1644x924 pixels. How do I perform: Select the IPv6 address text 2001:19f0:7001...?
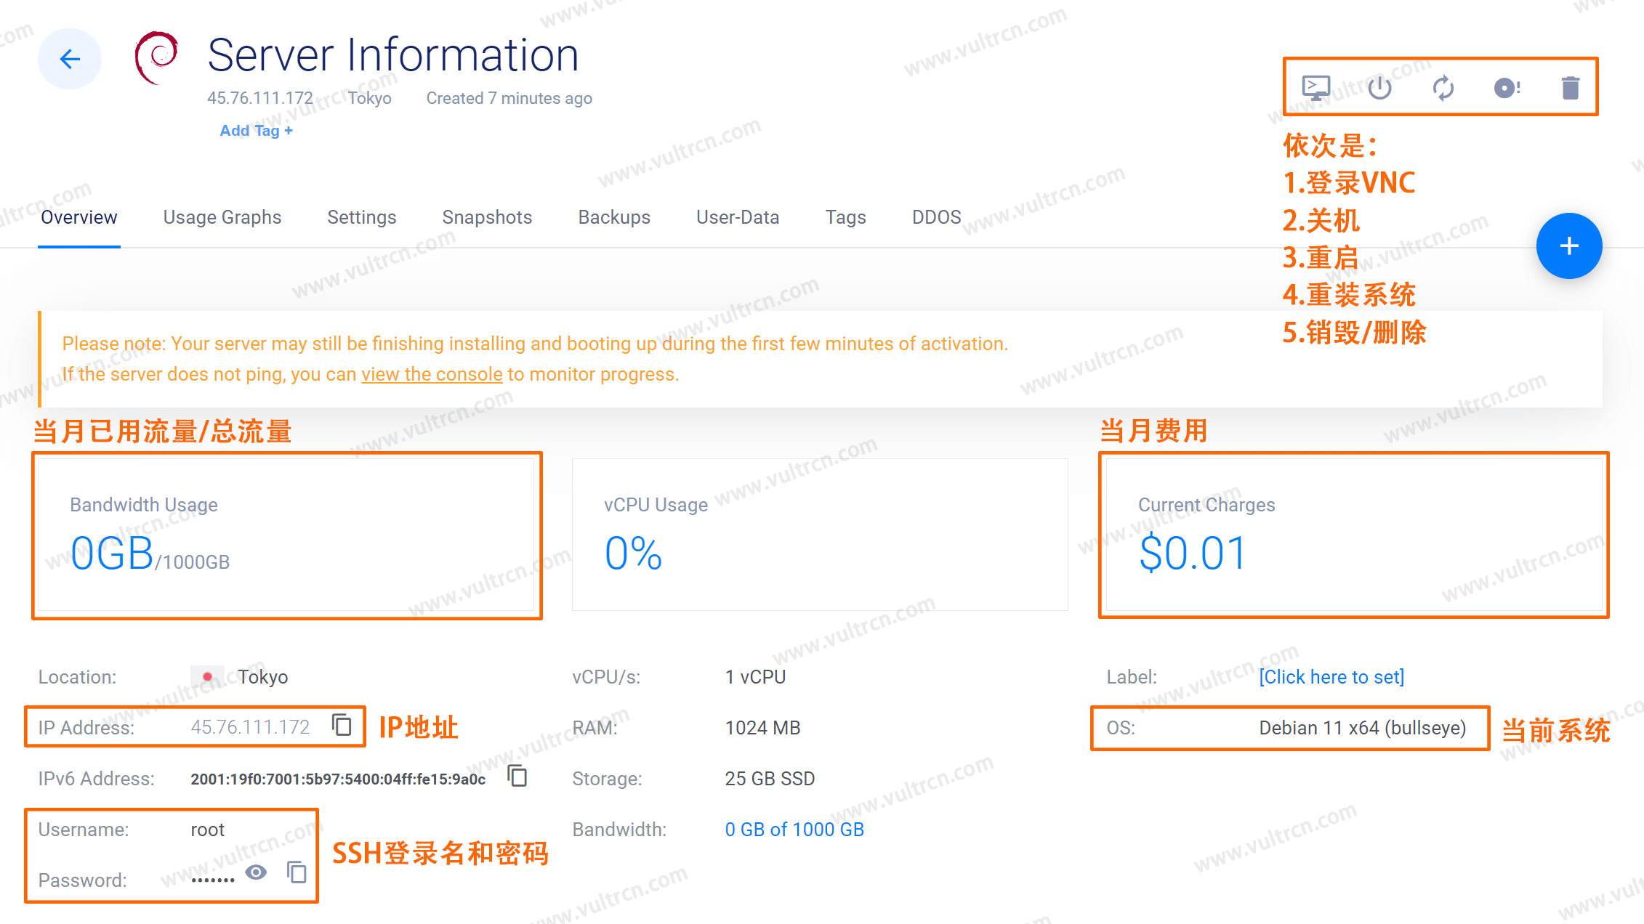[x=338, y=779]
